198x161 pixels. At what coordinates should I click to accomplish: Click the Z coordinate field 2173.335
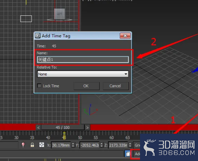[118, 145]
